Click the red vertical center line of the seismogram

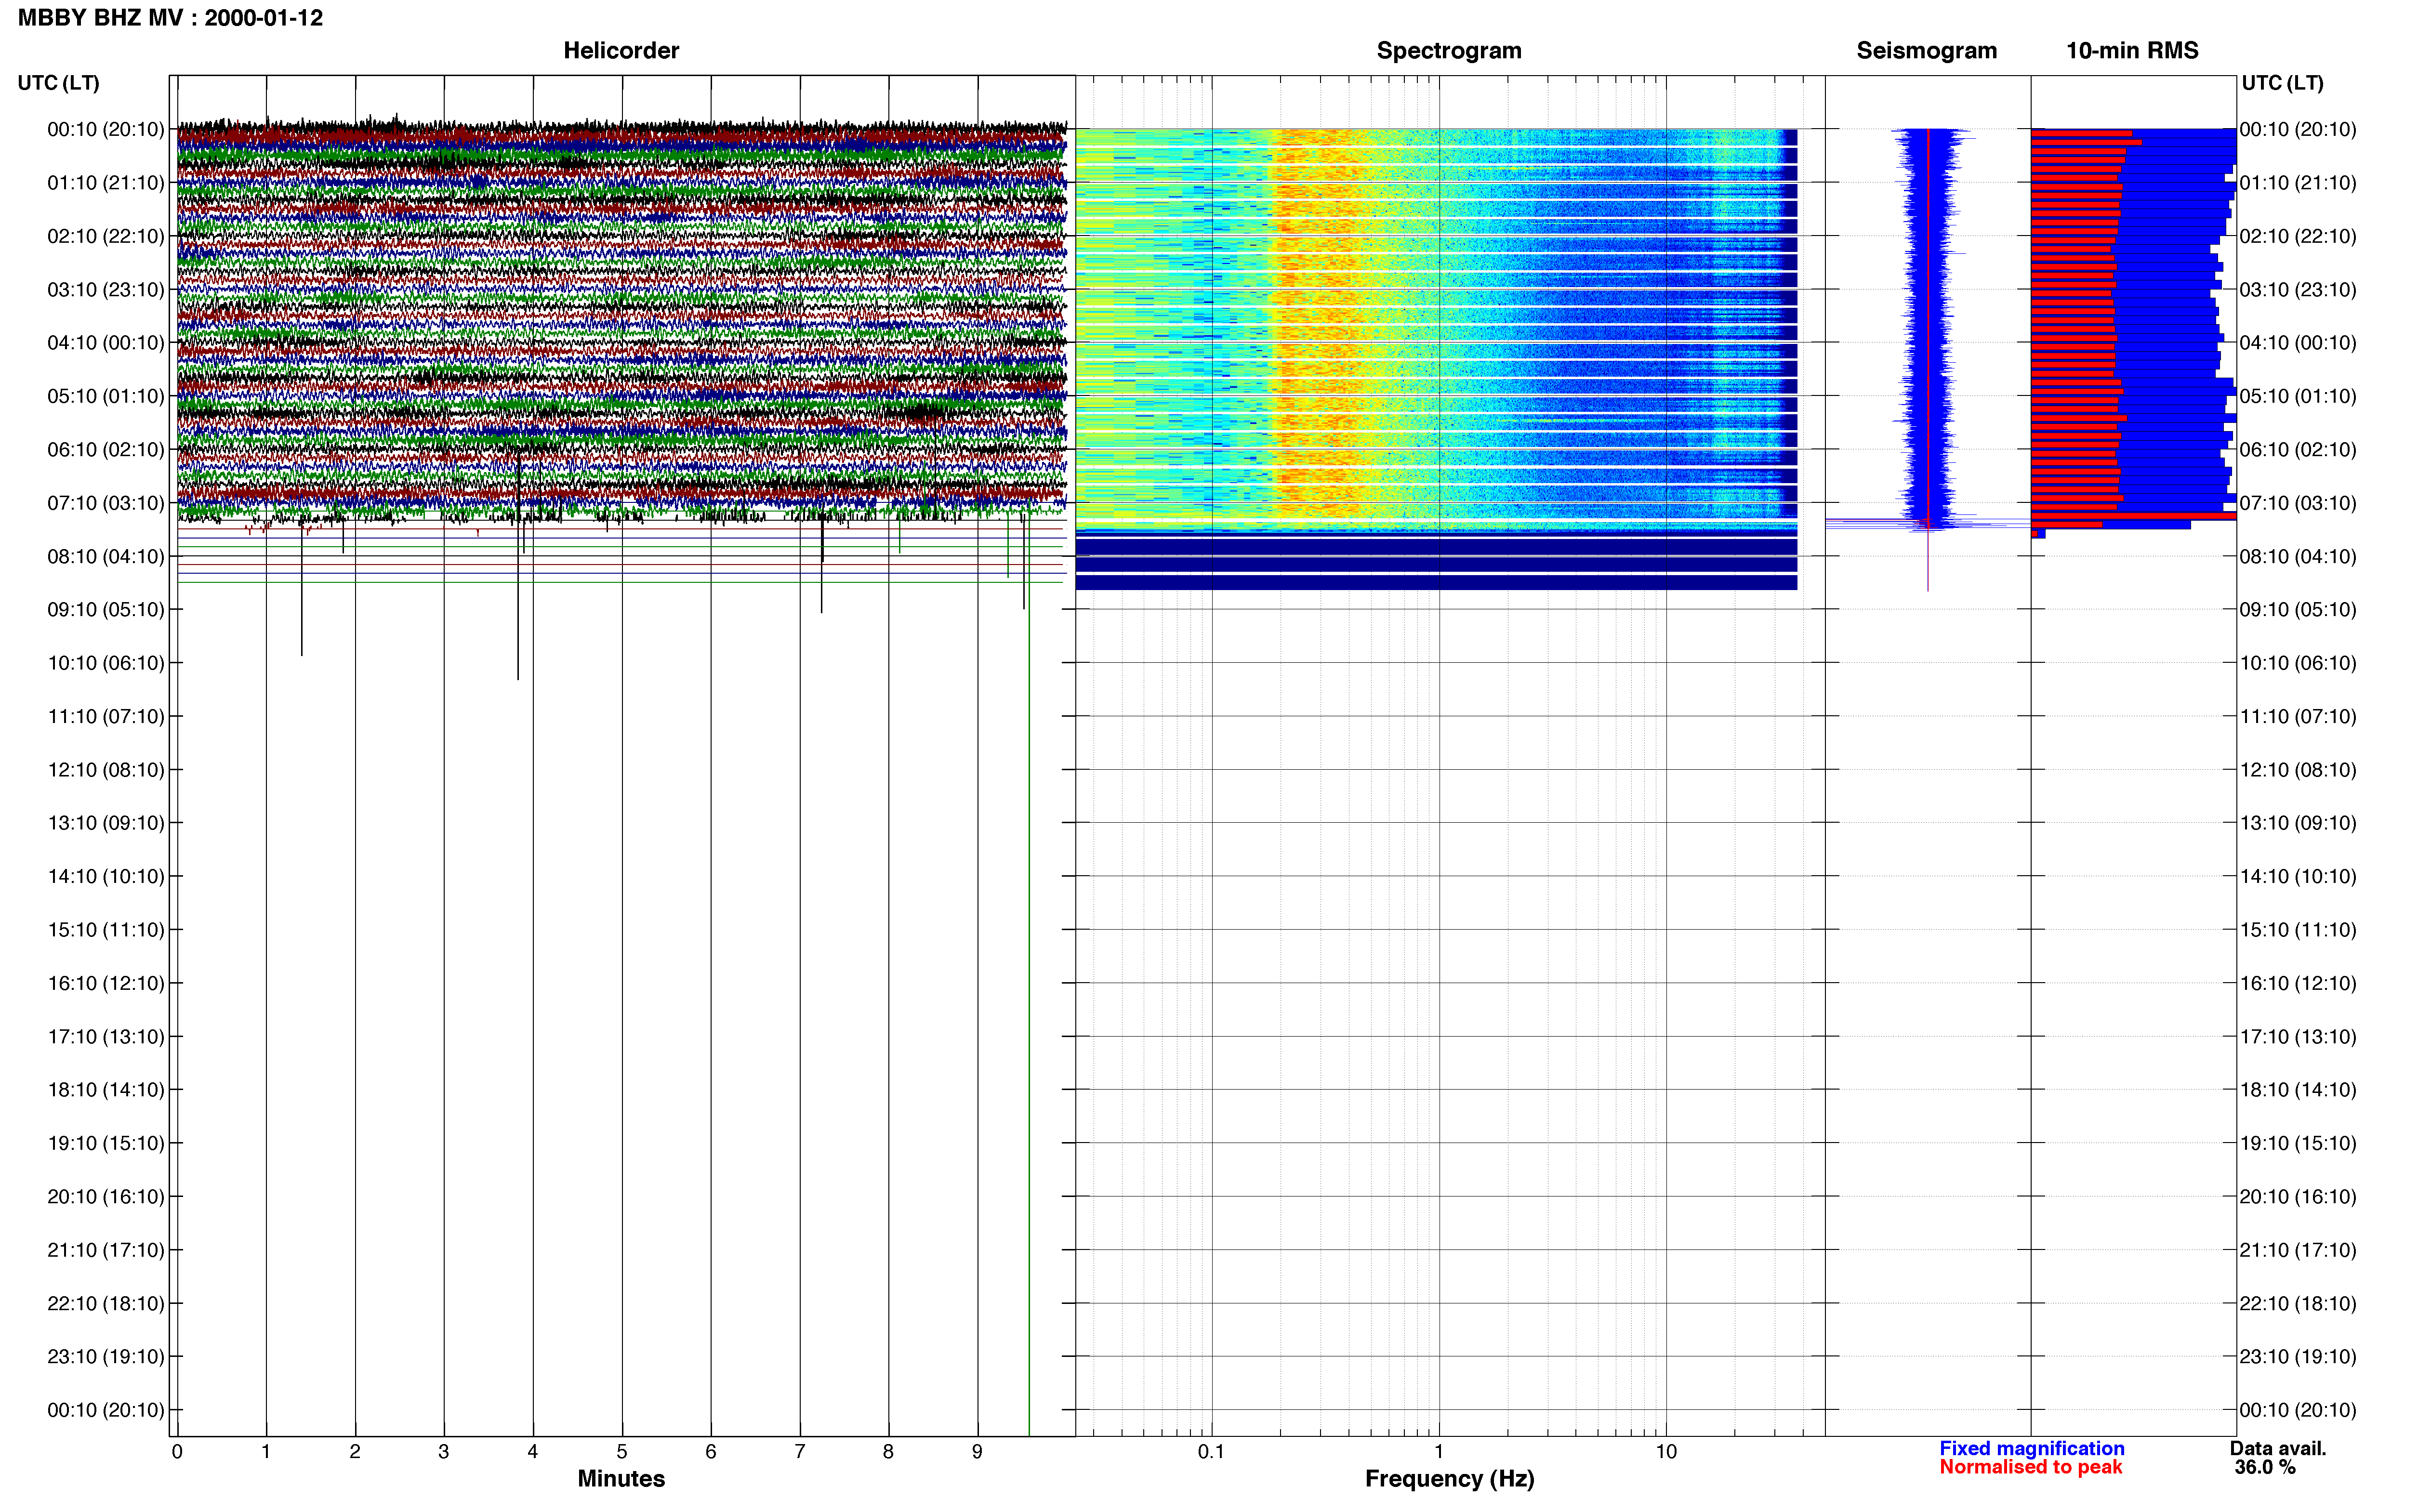click(x=1928, y=360)
